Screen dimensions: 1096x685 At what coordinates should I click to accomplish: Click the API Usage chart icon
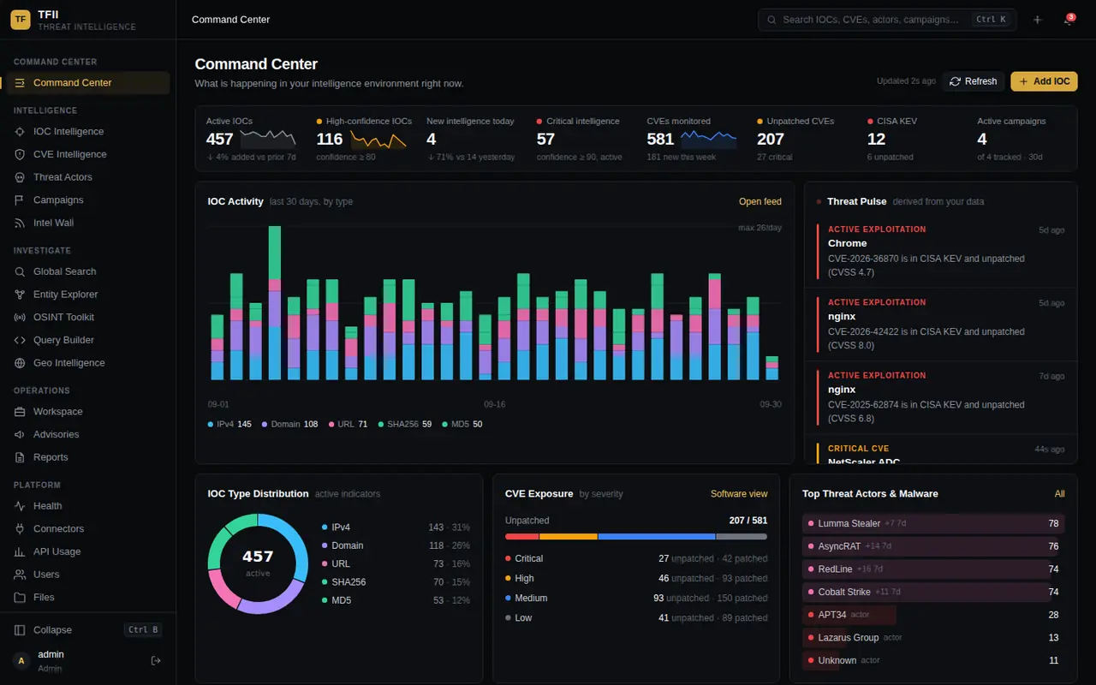click(20, 551)
